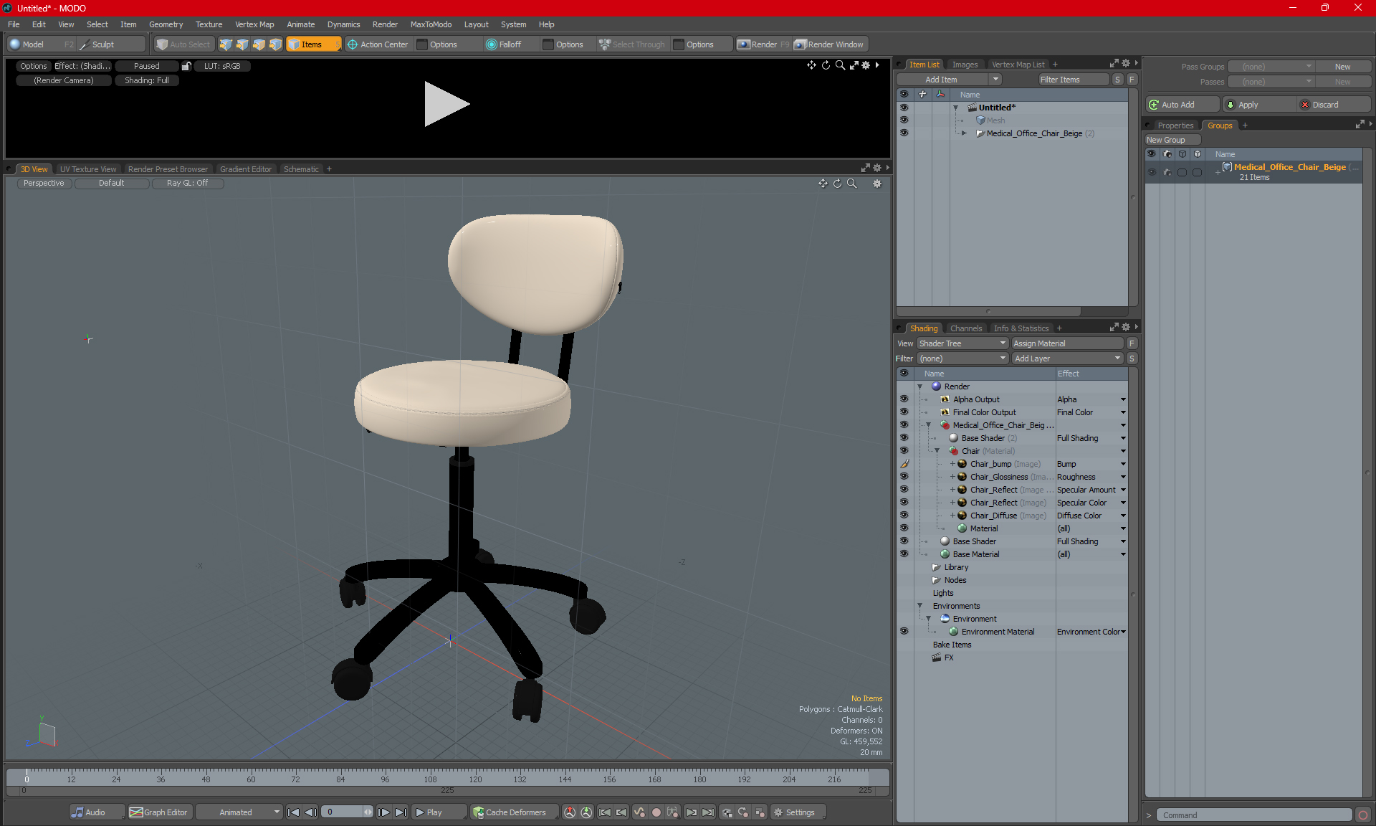Viewport: 1376px width, 826px height.
Task: Toggle auto key record button
Action: [x=656, y=812]
